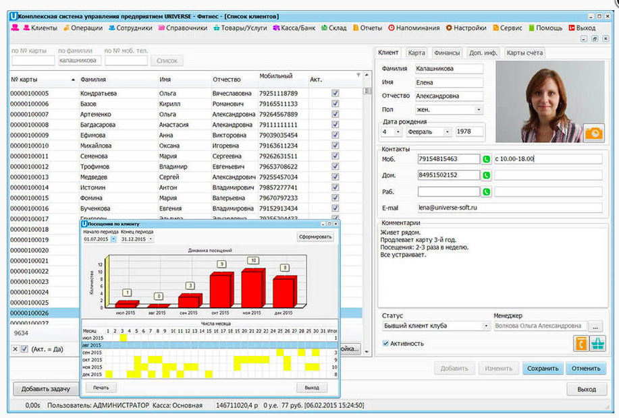Screen dimensions: 619x418
Task: Click the teal shopping basket icon
Action: tap(597, 344)
